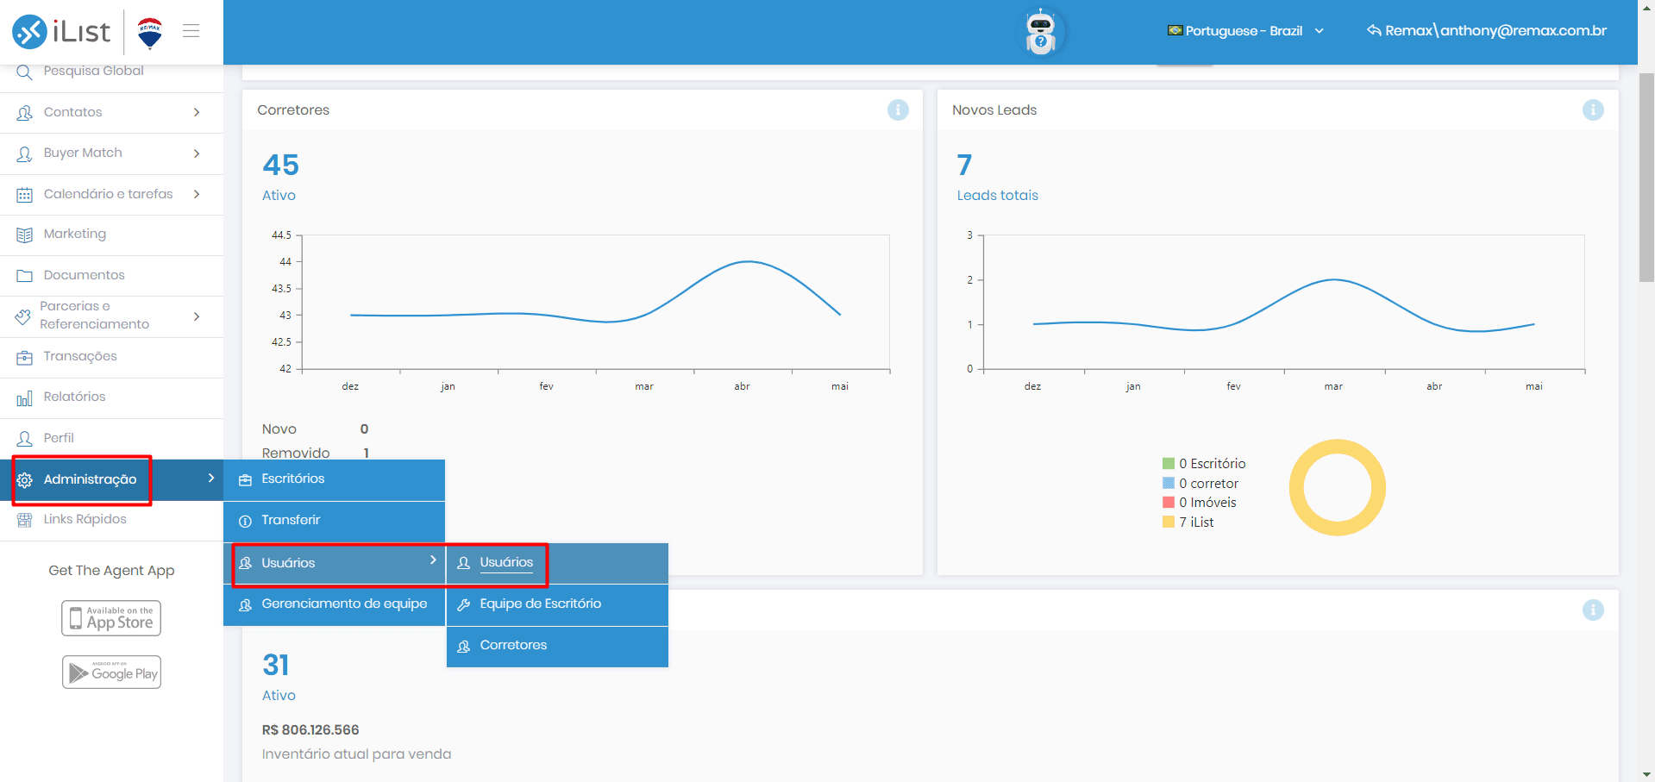Click the Equipe de Escritório wrench icon

pyautogui.click(x=463, y=604)
